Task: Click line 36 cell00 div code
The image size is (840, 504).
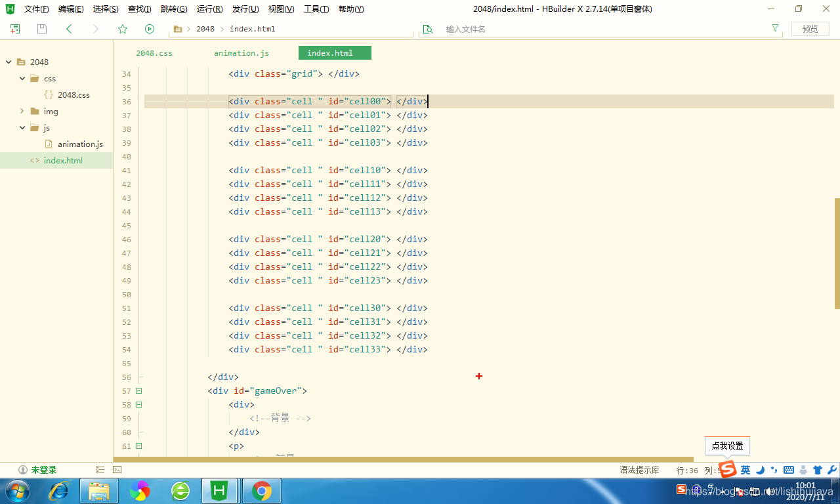Action: (328, 101)
